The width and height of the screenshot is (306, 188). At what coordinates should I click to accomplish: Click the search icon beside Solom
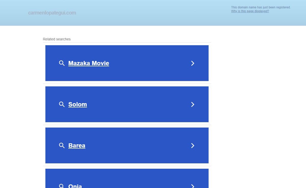click(62, 104)
